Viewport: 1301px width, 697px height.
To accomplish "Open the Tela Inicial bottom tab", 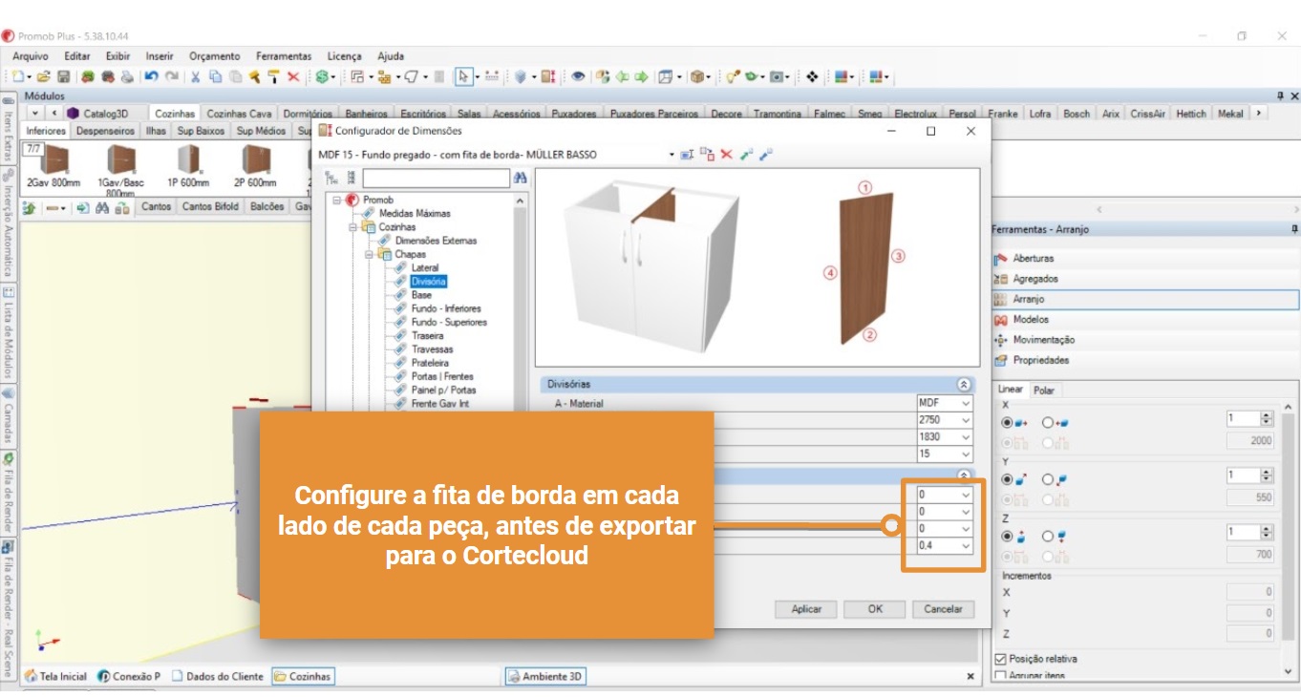I will click(55, 676).
